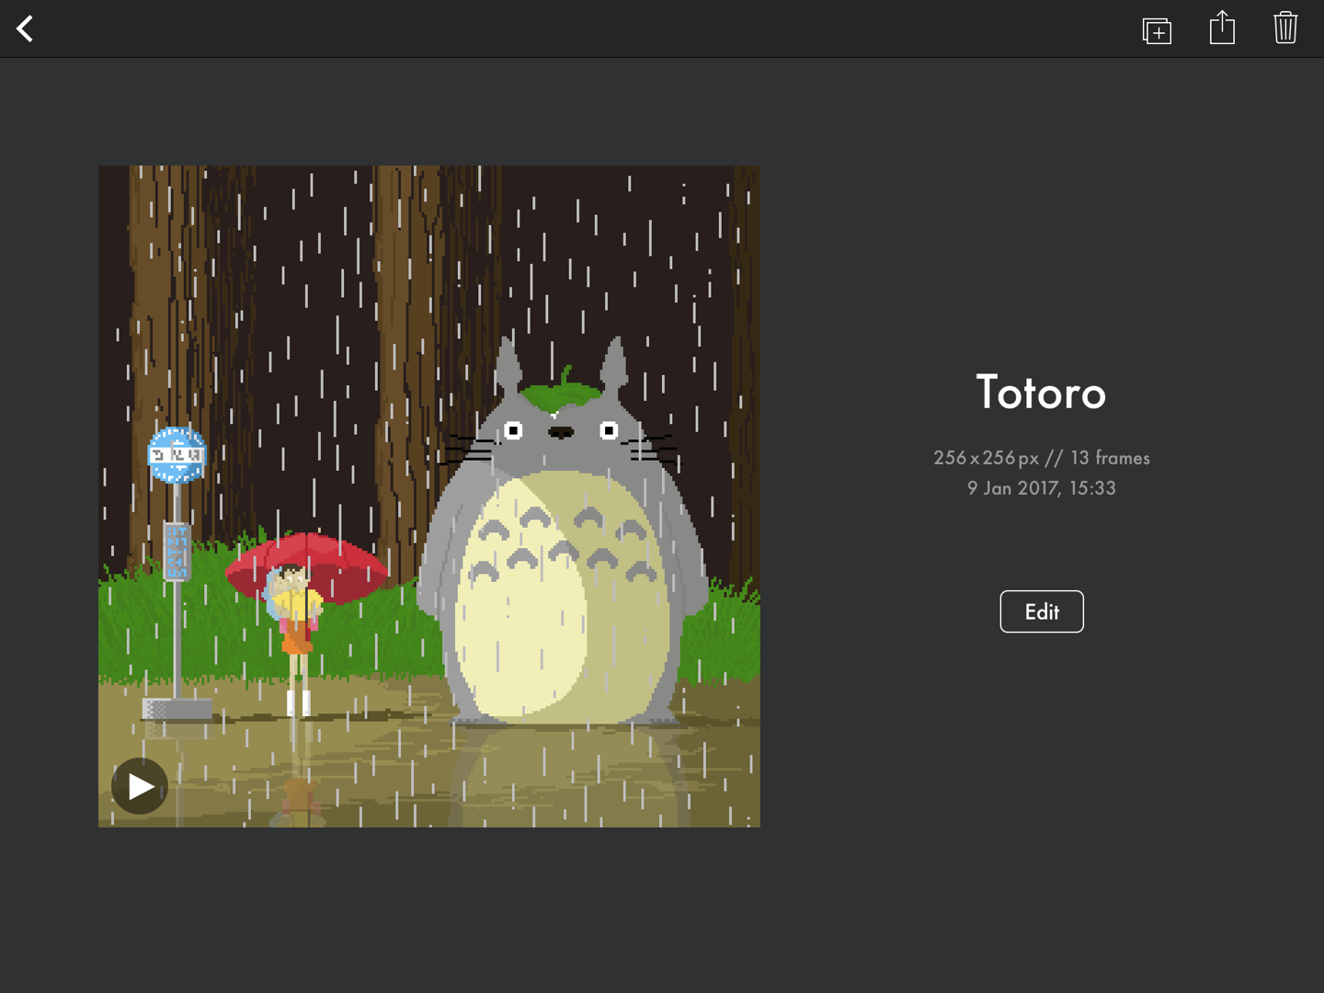Tap the Totoro title text
This screenshot has height=993, width=1324.
pos(1041,393)
